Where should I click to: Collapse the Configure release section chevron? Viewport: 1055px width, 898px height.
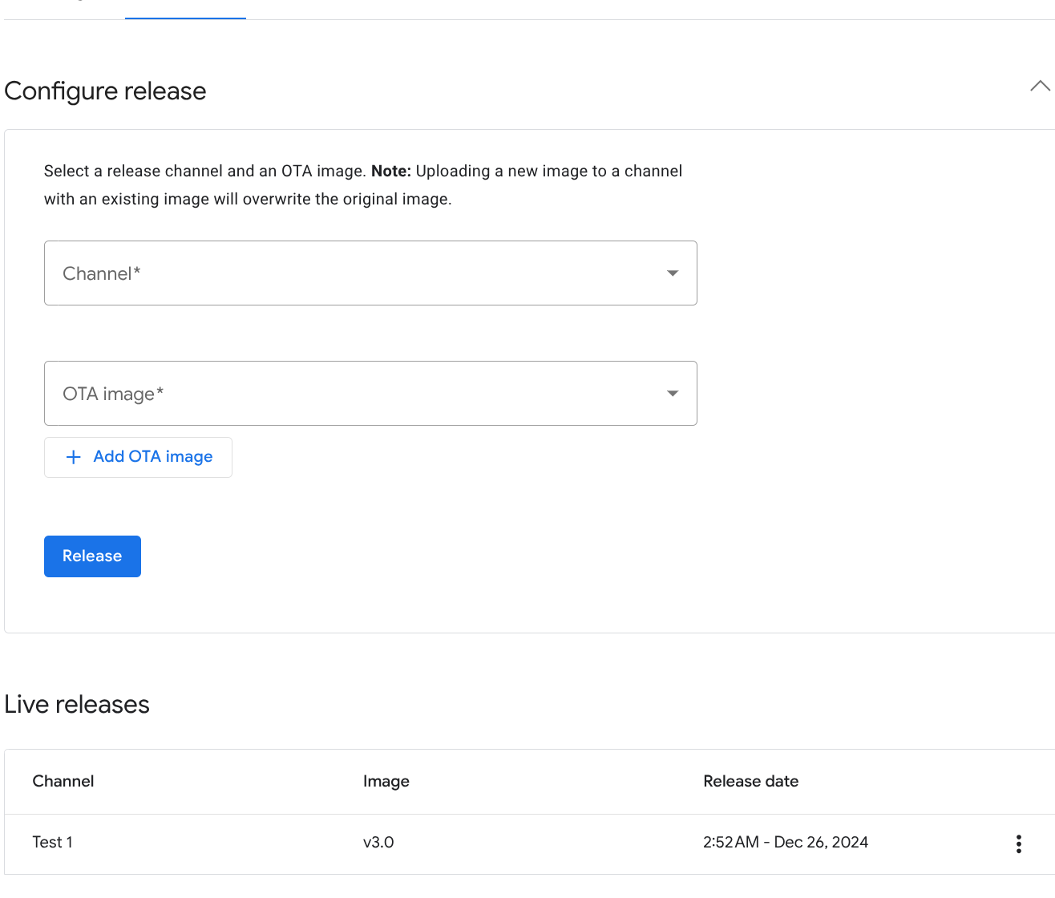[1040, 87]
